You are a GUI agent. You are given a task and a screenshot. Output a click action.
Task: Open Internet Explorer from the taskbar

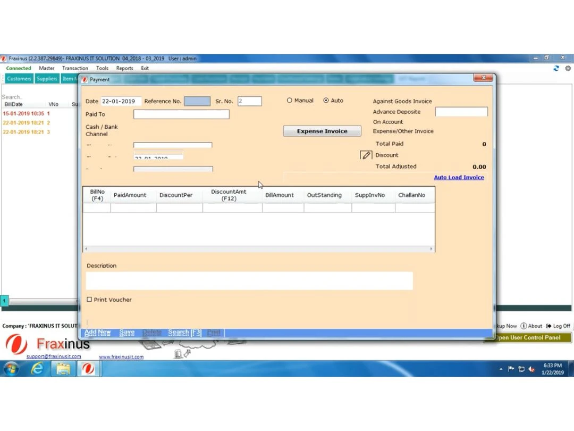37,368
